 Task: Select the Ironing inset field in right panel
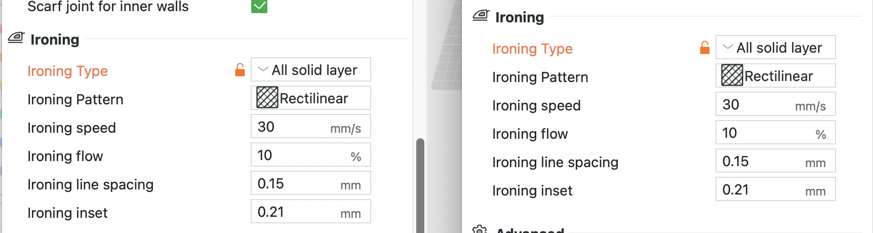[x=776, y=189]
